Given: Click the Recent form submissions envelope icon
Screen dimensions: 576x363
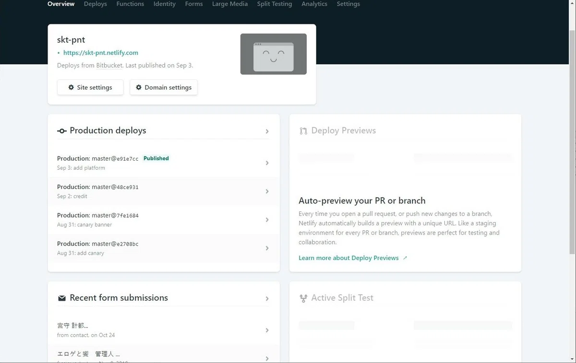Looking at the screenshot, I should click(x=61, y=298).
